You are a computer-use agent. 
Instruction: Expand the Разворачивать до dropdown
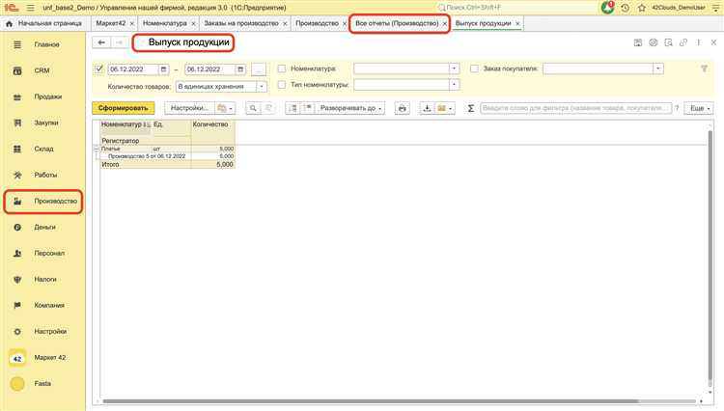click(x=350, y=108)
